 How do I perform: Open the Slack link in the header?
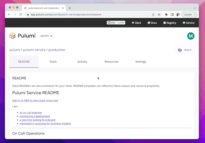[136, 23]
